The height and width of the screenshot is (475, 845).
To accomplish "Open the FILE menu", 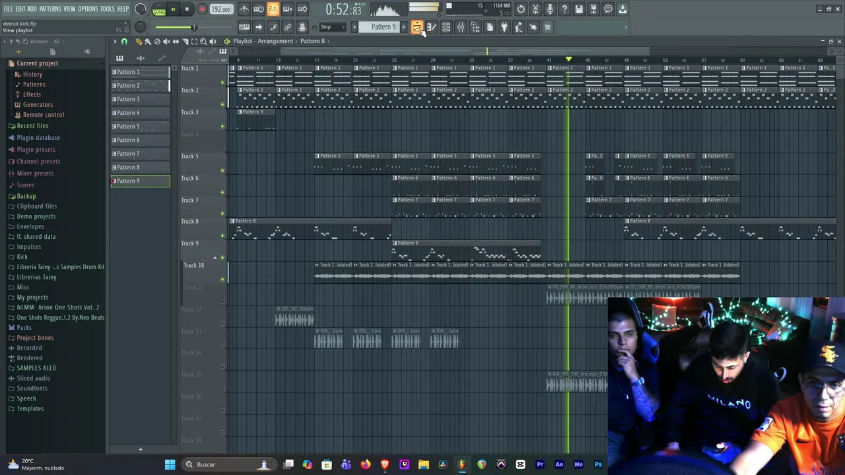I will [x=8, y=9].
